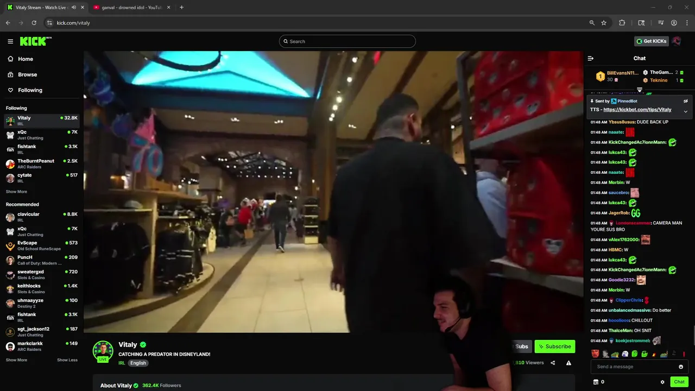Open the hamburger sidebar menu
The height and width of the screenshot is (391, 695).
tap(10, 41)
